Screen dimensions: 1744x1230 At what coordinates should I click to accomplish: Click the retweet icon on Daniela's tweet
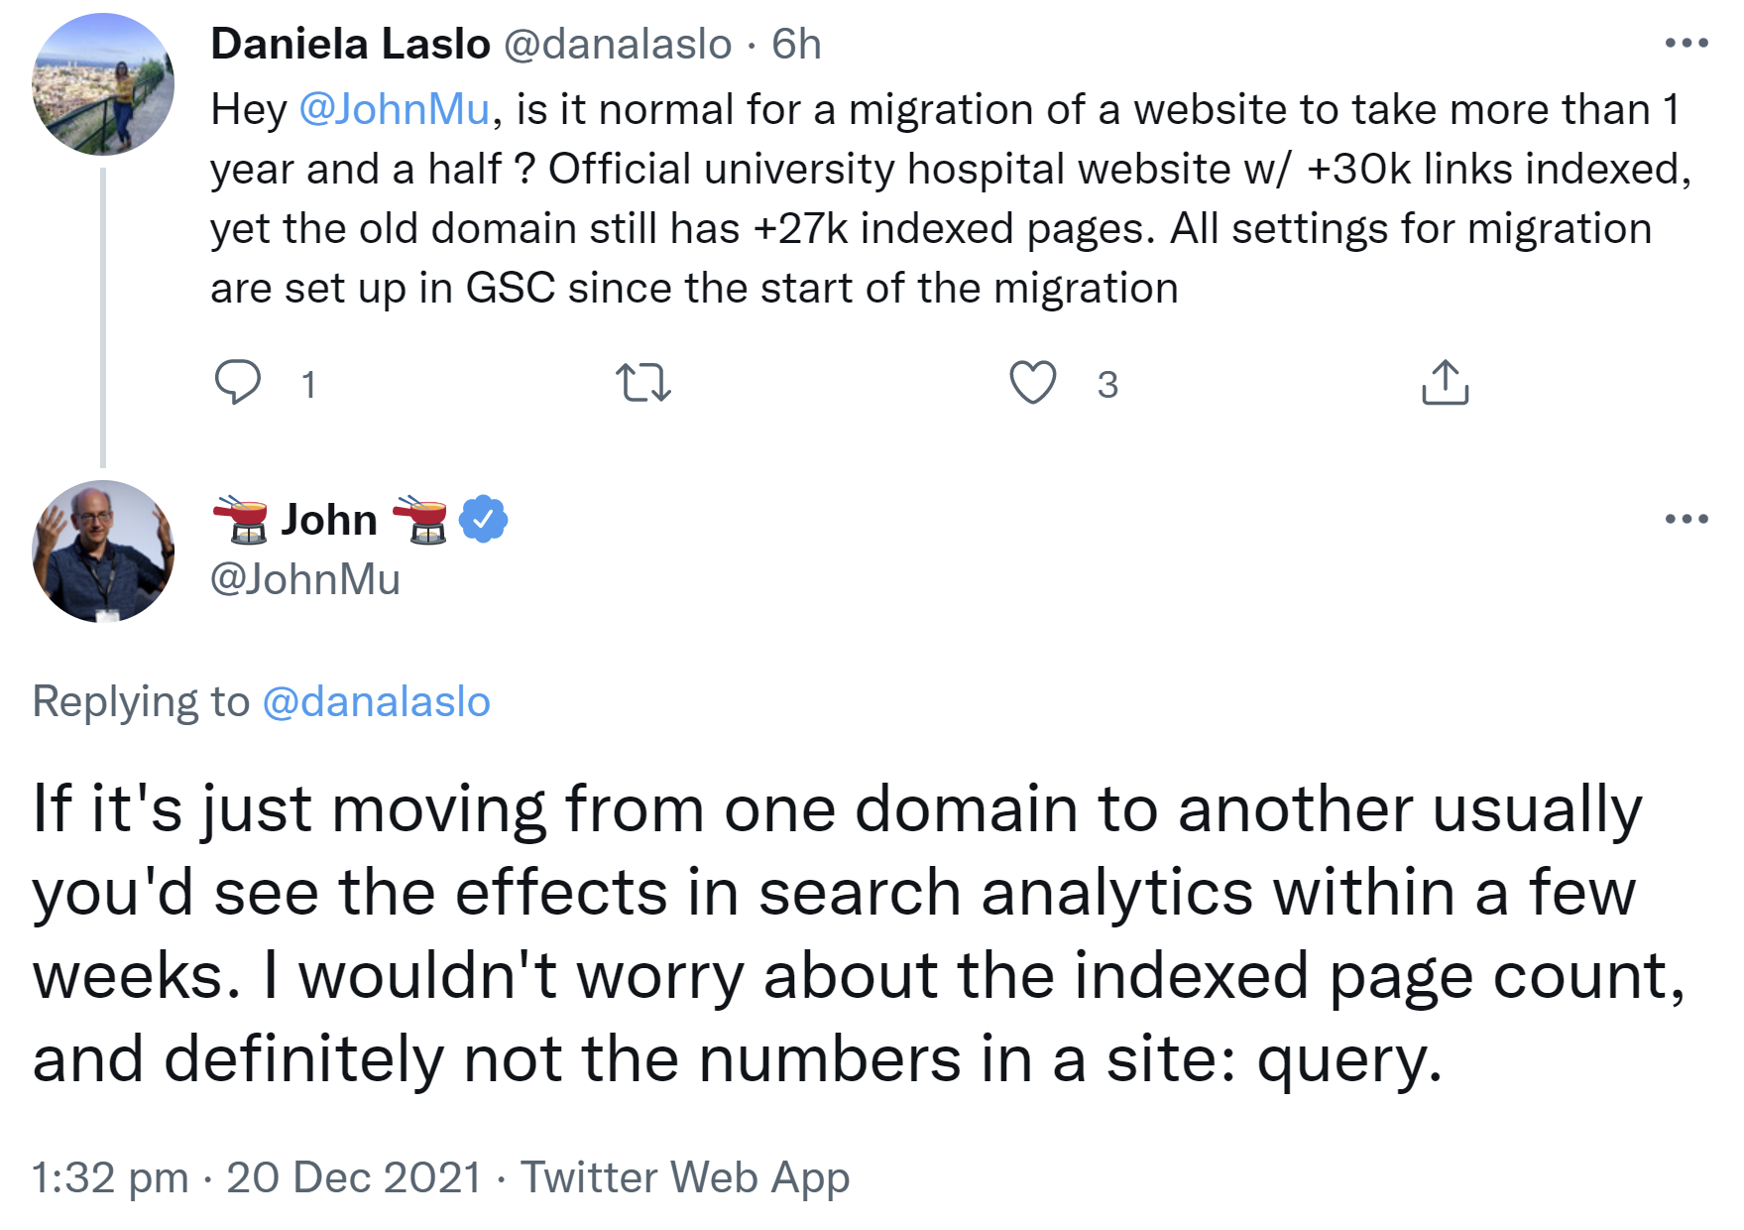(x=643, y=382)
